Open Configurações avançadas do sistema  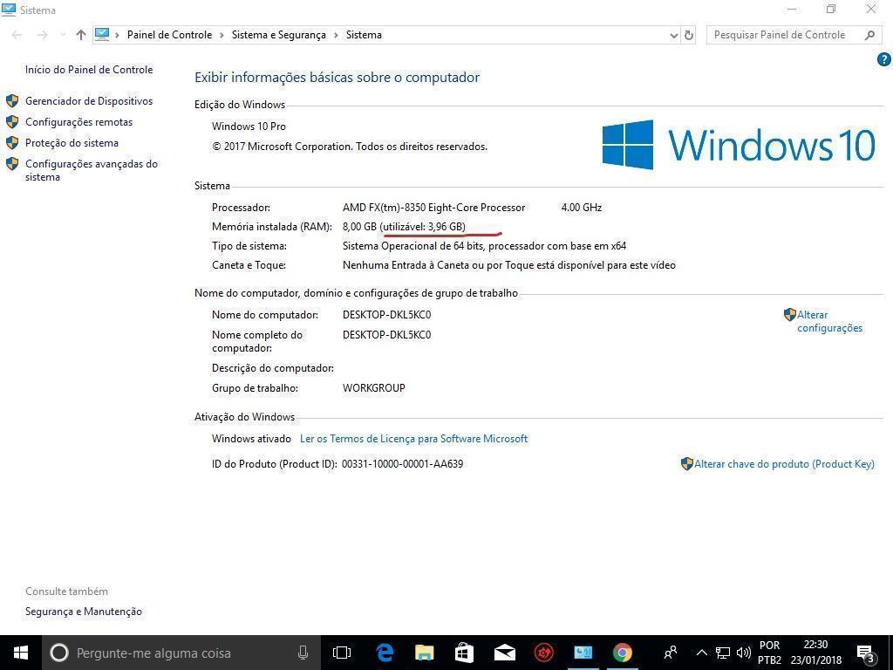[91, 170]
